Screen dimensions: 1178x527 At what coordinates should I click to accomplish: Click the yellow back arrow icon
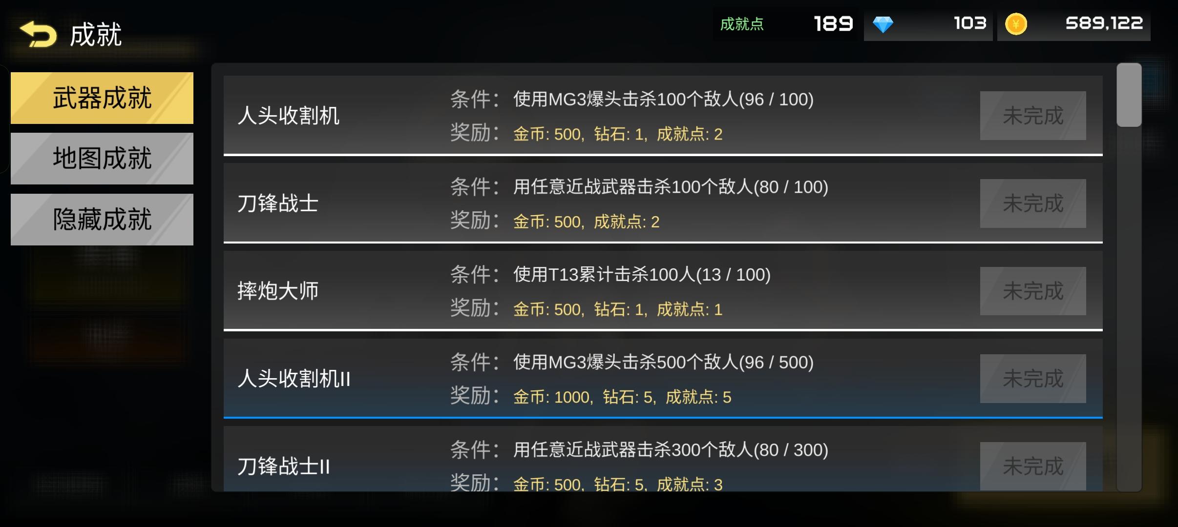click(x=38, y=34)
